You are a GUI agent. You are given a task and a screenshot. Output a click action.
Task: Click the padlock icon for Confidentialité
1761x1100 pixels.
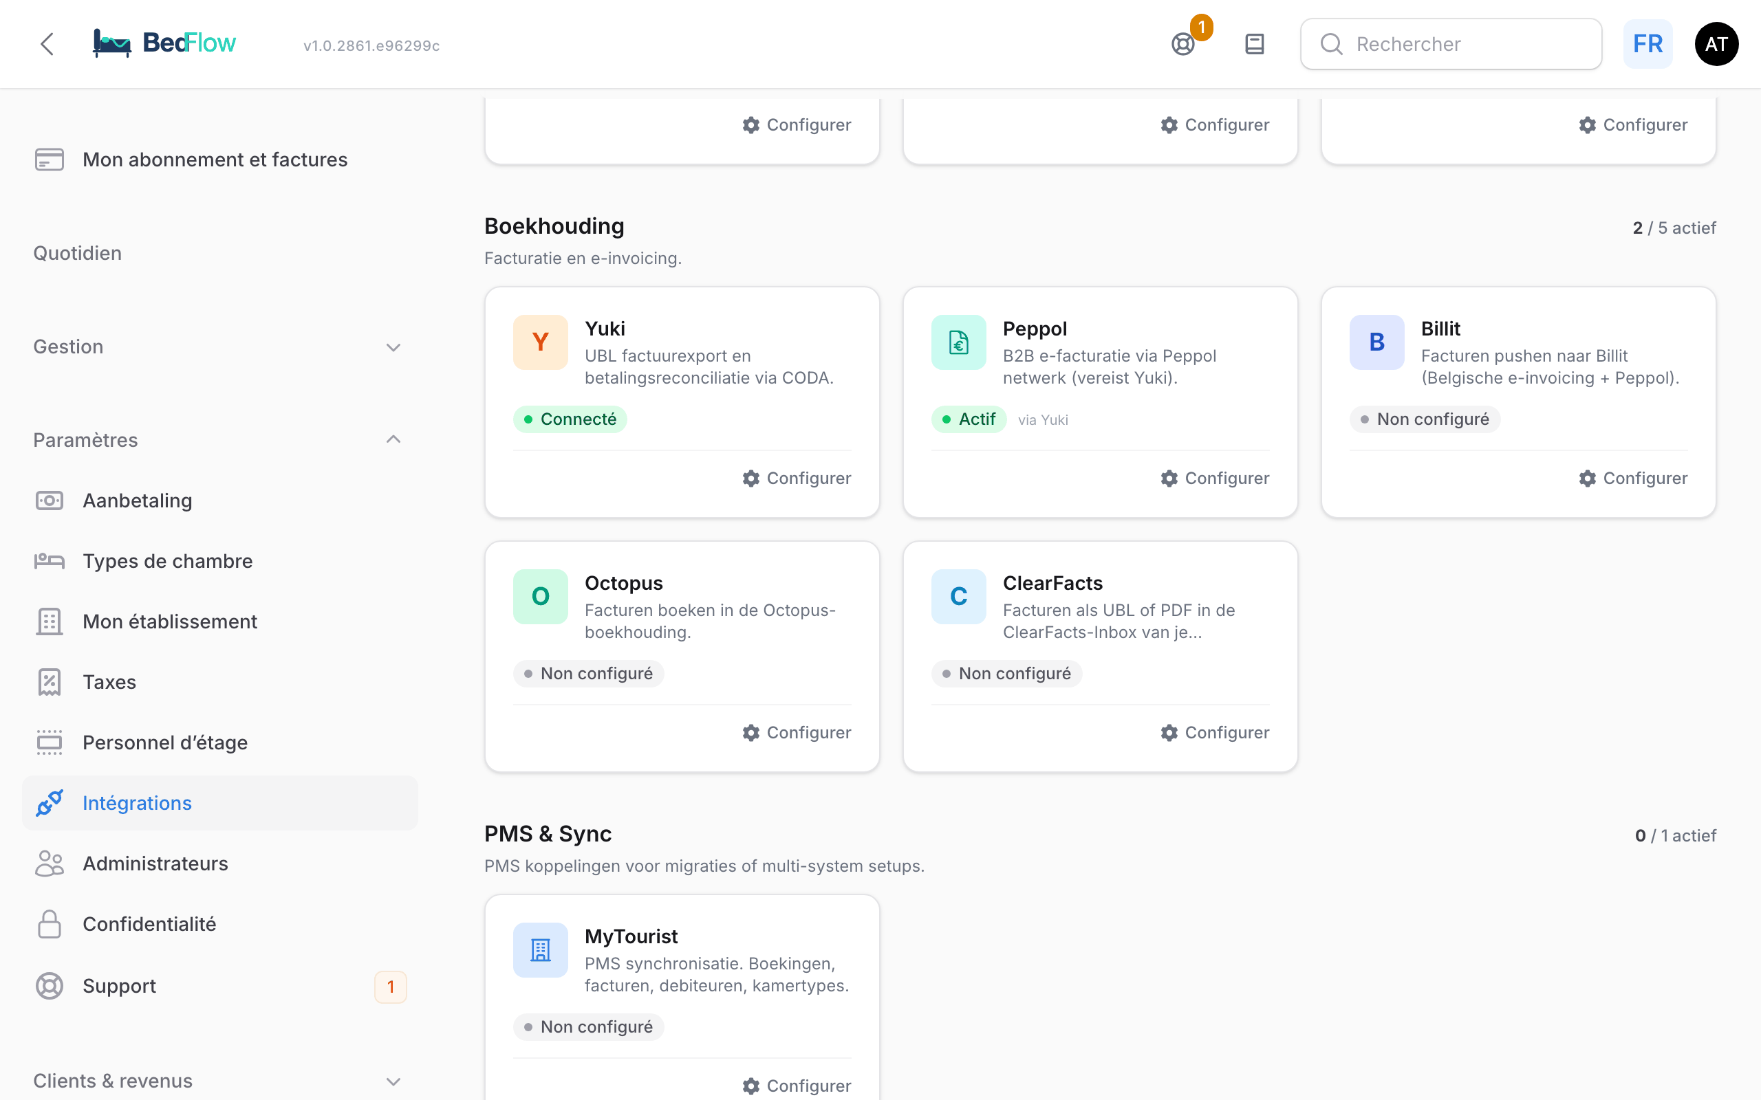tap(50, 924)
